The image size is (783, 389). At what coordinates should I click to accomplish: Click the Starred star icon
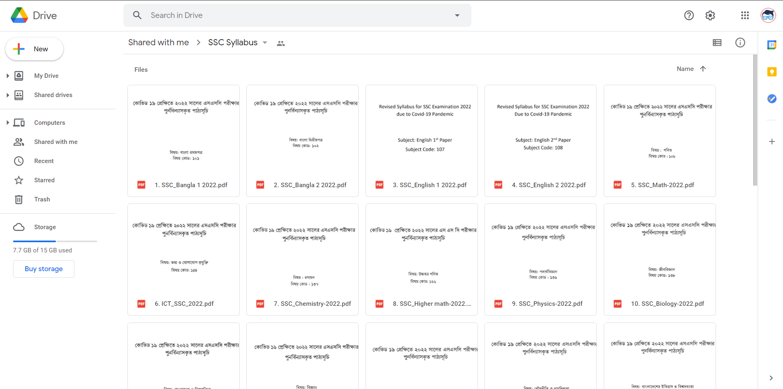tap(19, 180)
